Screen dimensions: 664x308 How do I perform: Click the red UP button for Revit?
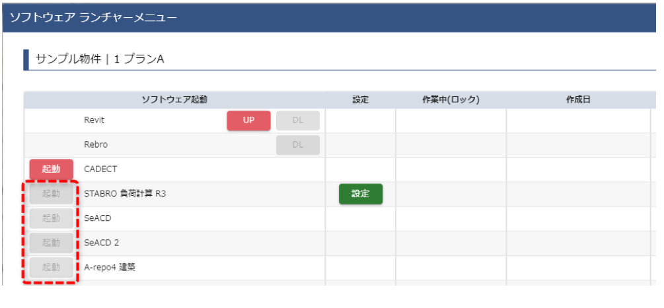click(248, 121)
